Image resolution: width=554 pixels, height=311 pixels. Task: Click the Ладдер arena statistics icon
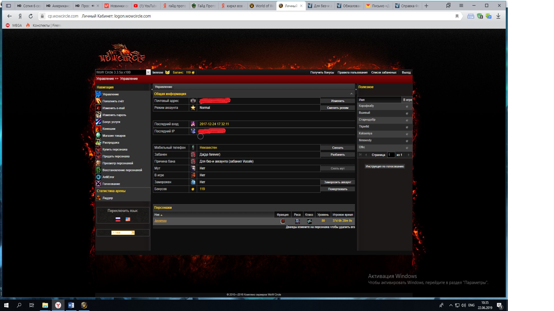pyautogui.click(x=98, y=198)
